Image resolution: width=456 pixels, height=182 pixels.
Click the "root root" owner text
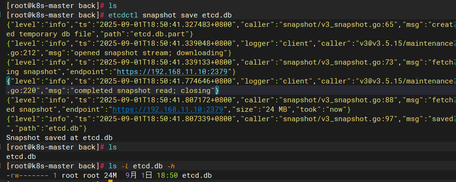[81, 175]
